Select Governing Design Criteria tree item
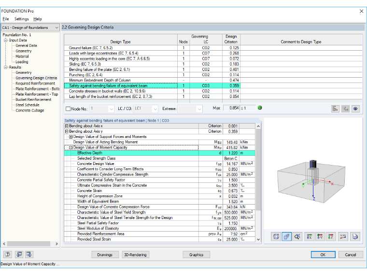 click(x=36, y=78)
